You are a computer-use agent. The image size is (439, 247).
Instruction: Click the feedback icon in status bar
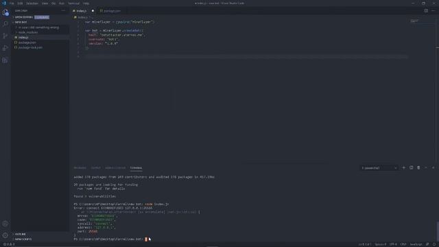tap(427, 244)
